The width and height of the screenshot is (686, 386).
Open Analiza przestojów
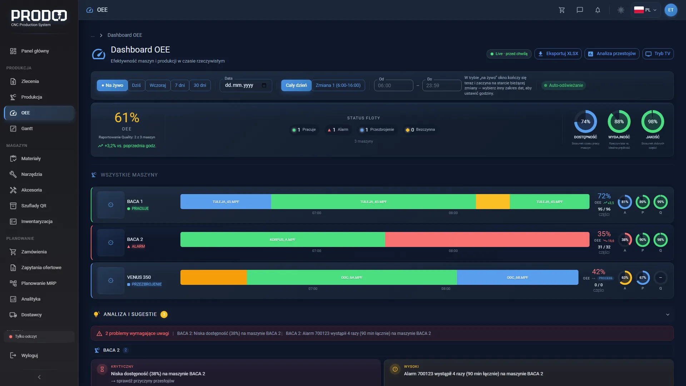612,54
